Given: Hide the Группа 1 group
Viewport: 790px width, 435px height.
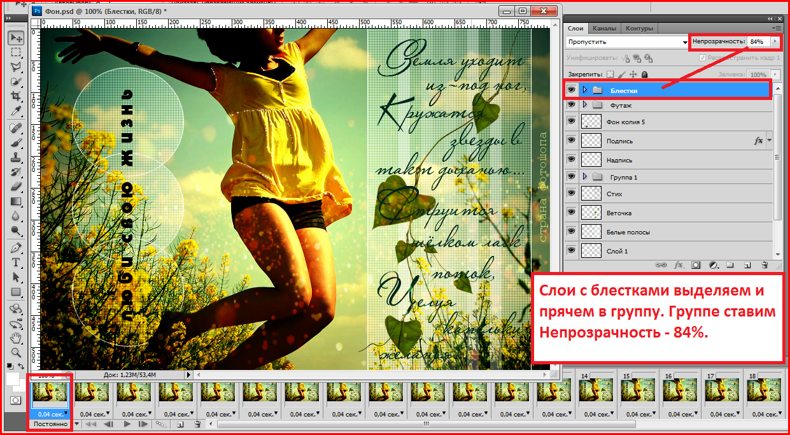Looking at the screenshot, I should tap(571, 176).
